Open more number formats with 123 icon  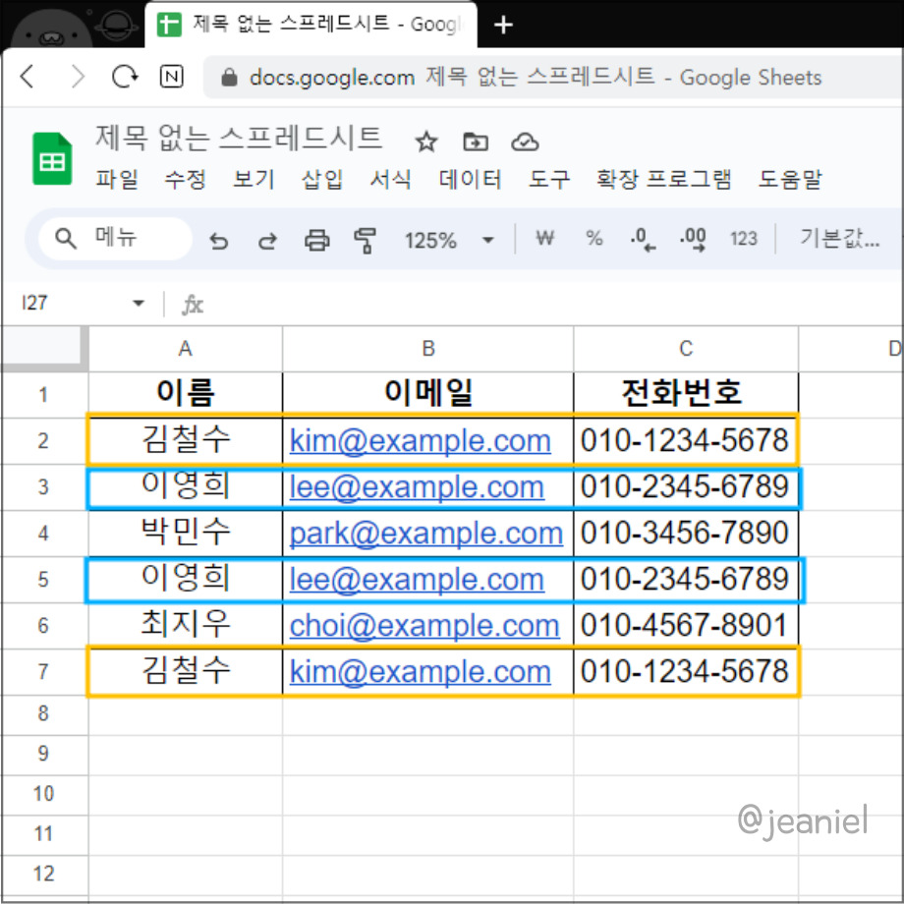[744, 239]
